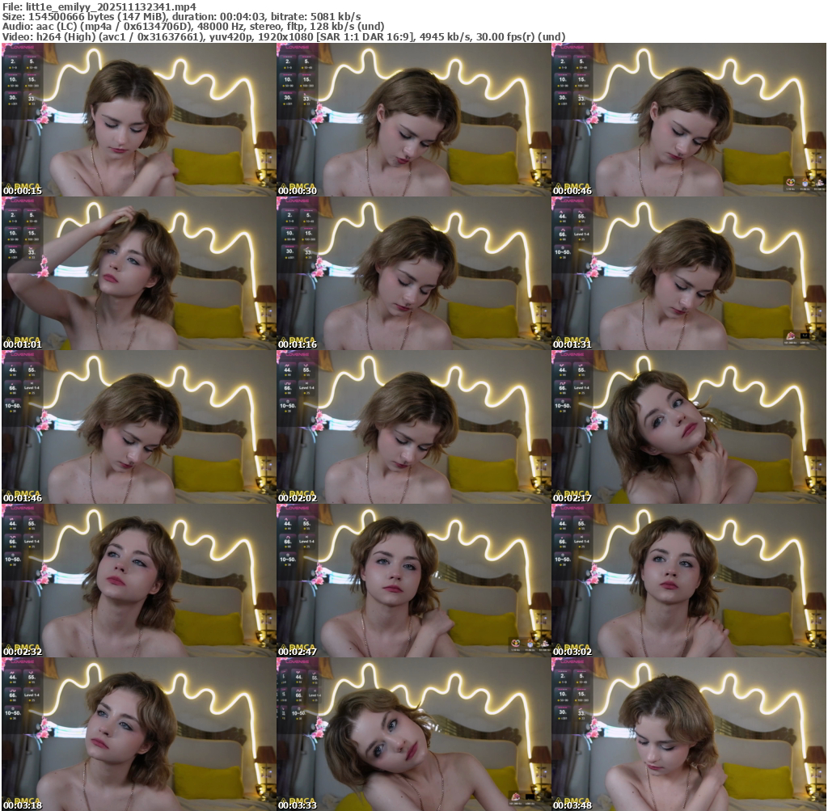Click the Size and duration info line

pos(182,16)
